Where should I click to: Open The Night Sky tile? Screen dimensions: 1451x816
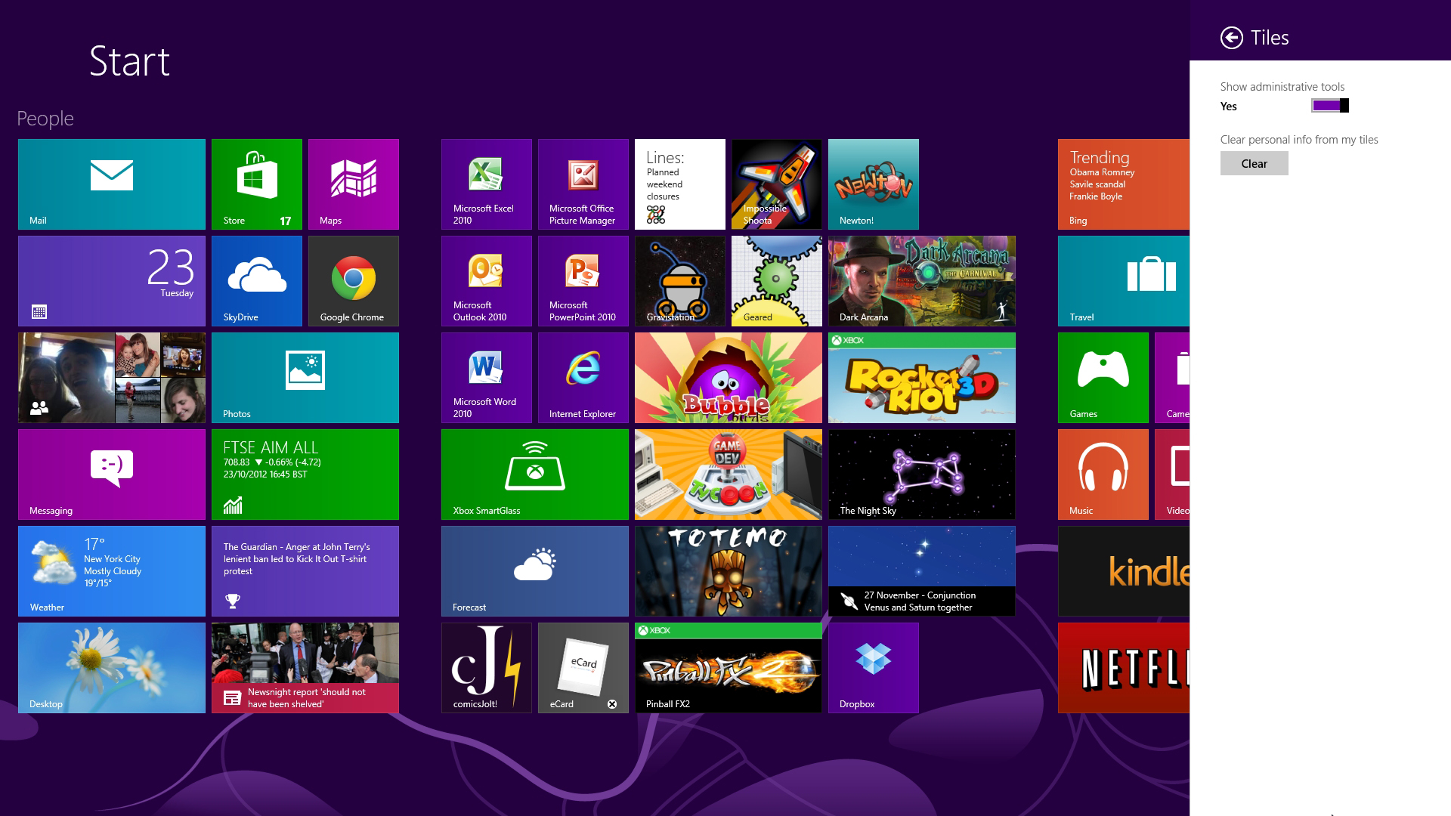[x=922, y=474]
